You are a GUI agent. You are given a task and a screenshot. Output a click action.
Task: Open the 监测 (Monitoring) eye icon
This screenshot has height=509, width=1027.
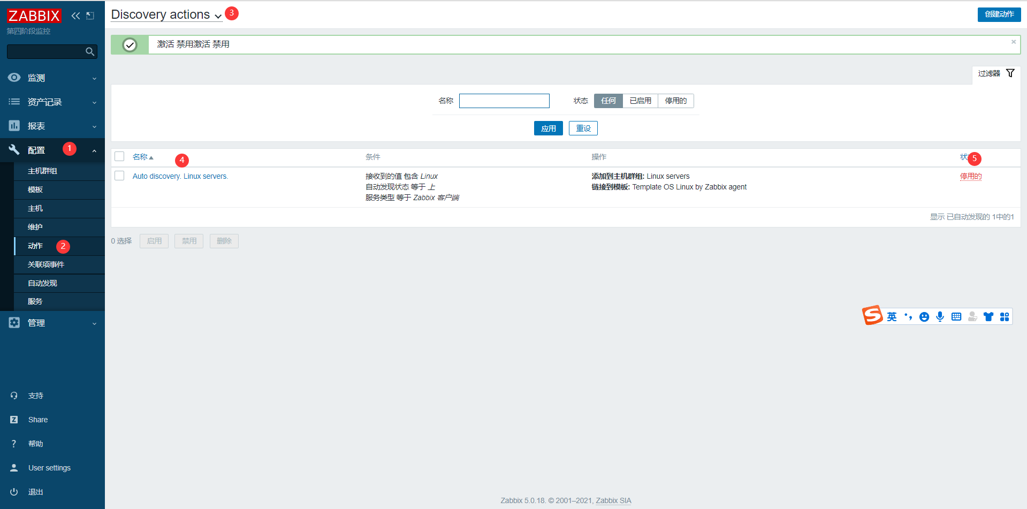click(14, 77)
